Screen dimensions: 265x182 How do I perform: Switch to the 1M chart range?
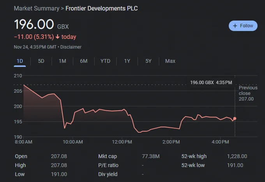[x=62, y=61]
